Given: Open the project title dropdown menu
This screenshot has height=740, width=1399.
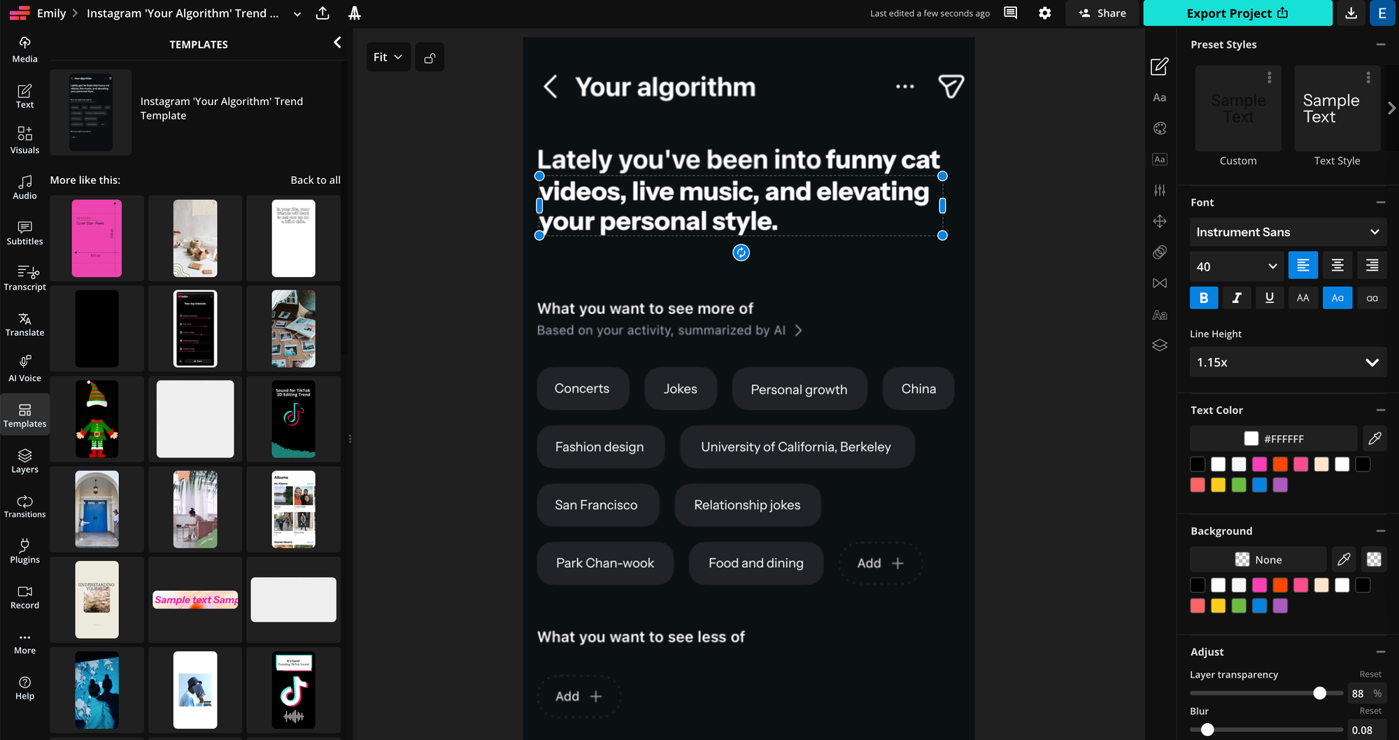Looking at the screenshot, I should pyautogui.click(x=297, y=13).
